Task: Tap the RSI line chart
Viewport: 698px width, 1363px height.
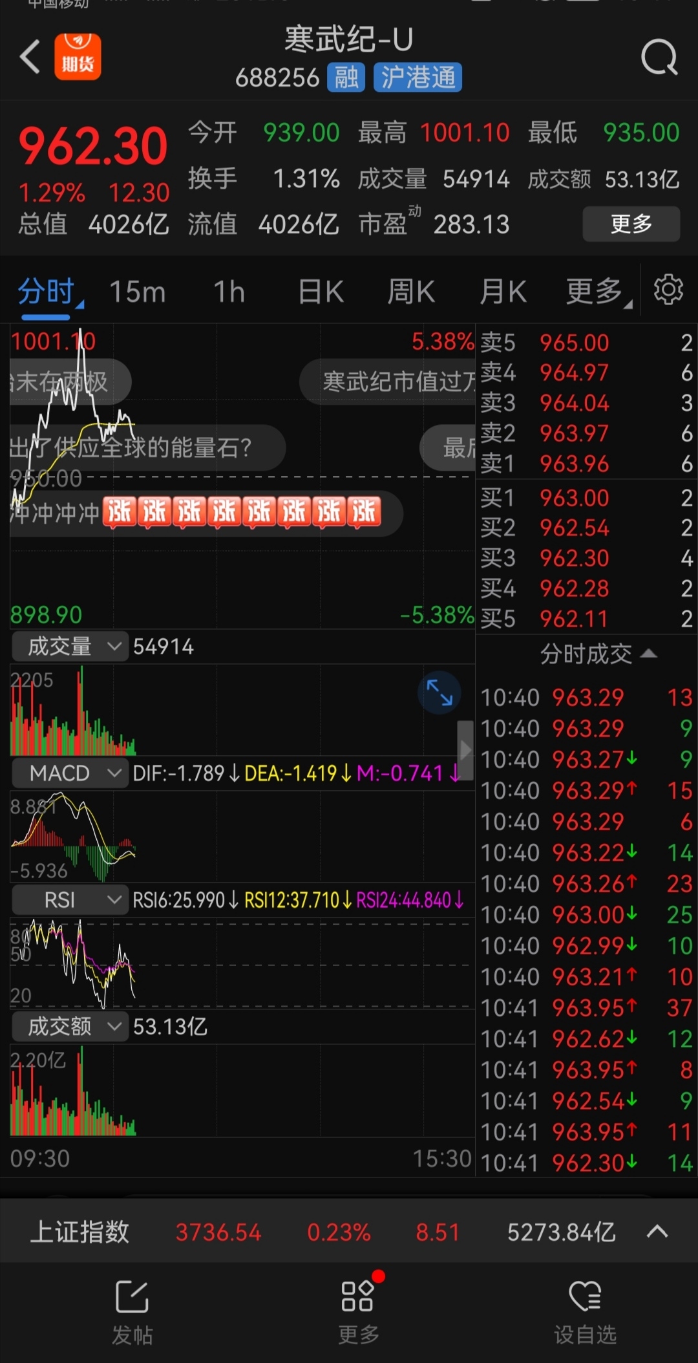Action: (x=242, y=962)
